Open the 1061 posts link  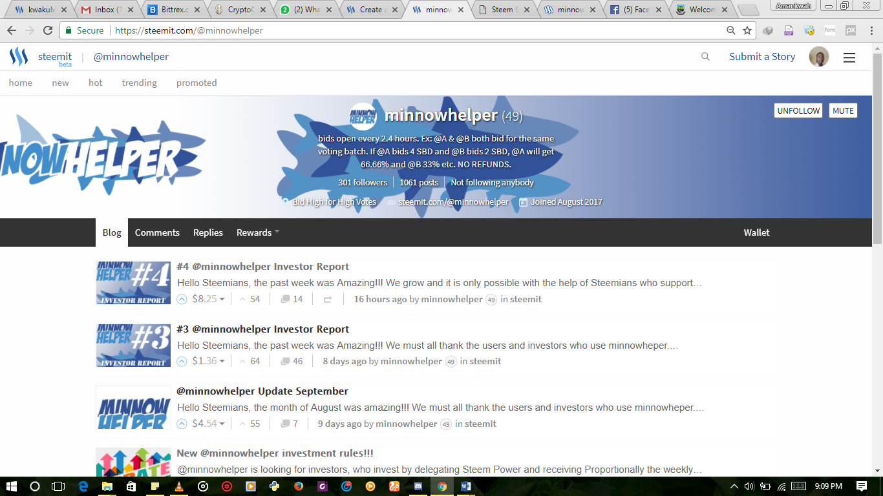tap(419, 182)
